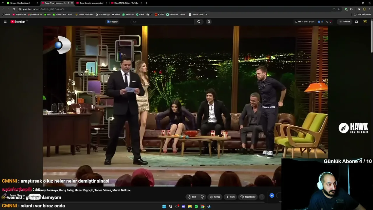Open the browser extensions puzzle menu
The image size is (373, 210).
(x=351, y=9)
